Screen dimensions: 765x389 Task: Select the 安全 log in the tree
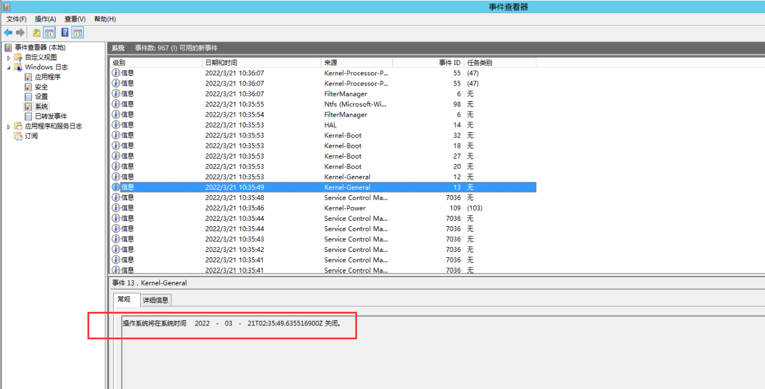(x=41, y=87)
